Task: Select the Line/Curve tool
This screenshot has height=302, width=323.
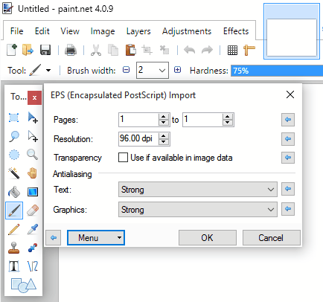Action: pos(33,266)
